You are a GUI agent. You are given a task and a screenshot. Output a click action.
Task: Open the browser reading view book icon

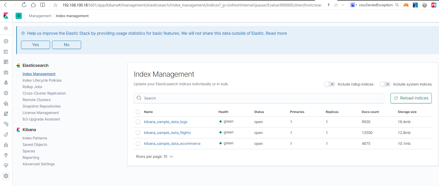[43, 5]
